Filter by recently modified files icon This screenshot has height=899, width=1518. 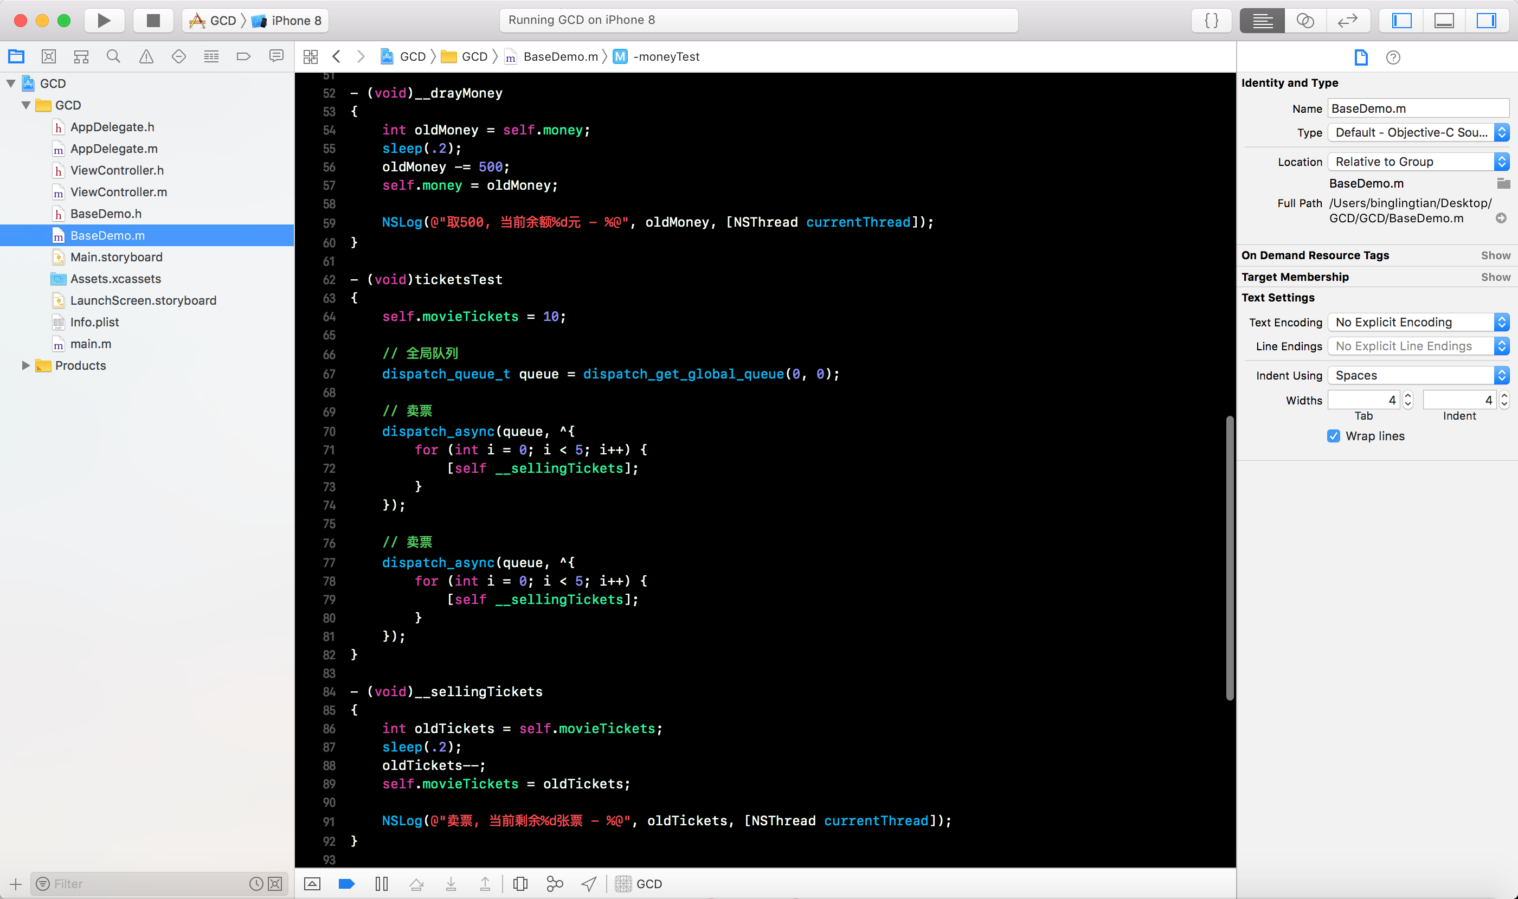click(256, 884)
